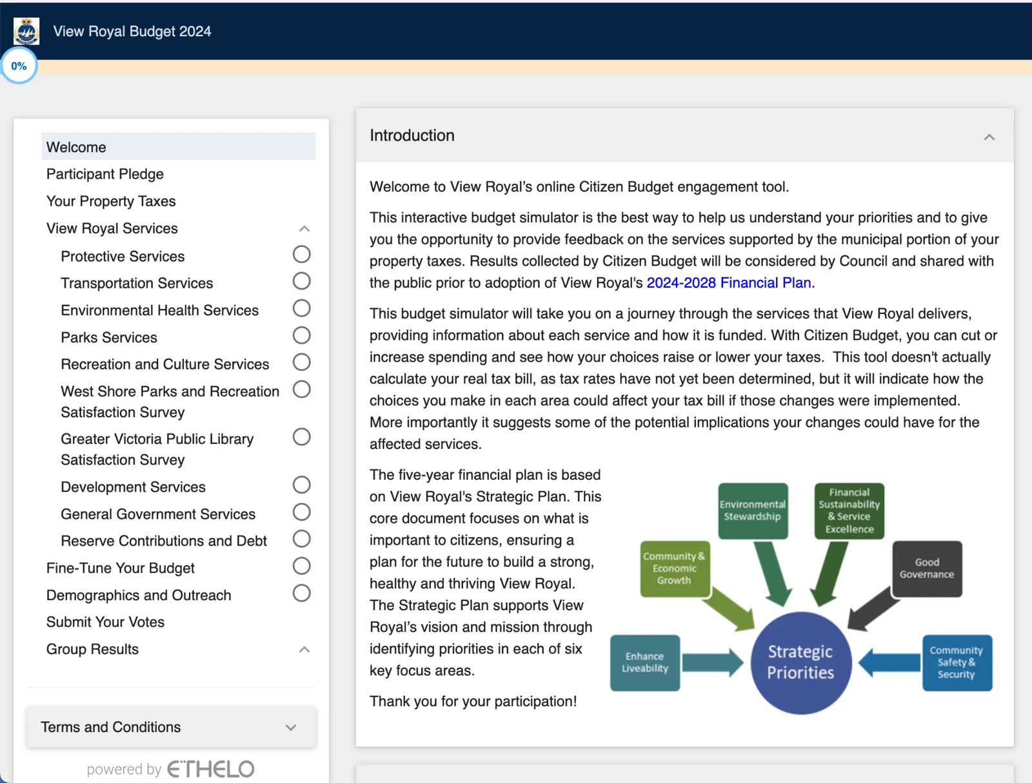This screenshot has height=783, width=1032.
Task: Open Greater Victoria Public Library Satisfaction Survey
Action: point(157,450)
